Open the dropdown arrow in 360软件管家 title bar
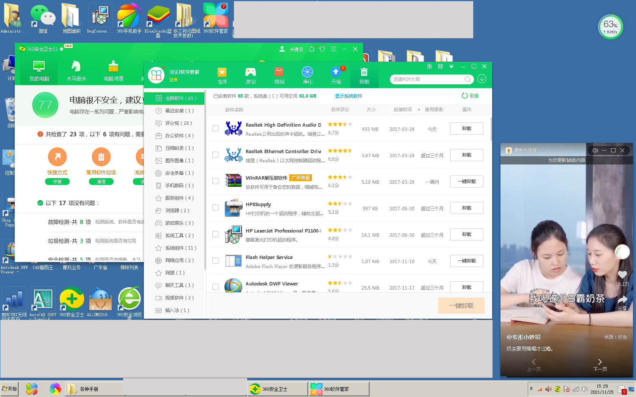Image resolution: width=636 pixels, height=397 pixels. click(x=451, y=67)
